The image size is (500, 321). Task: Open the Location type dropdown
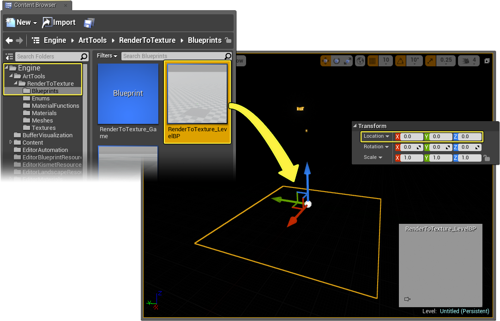376,136
